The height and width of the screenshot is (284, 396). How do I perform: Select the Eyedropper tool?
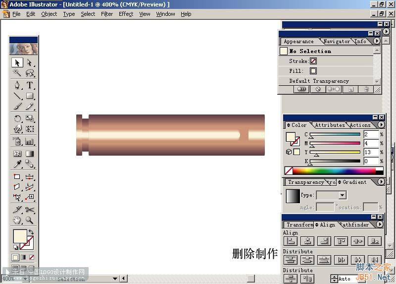[17, 164]
